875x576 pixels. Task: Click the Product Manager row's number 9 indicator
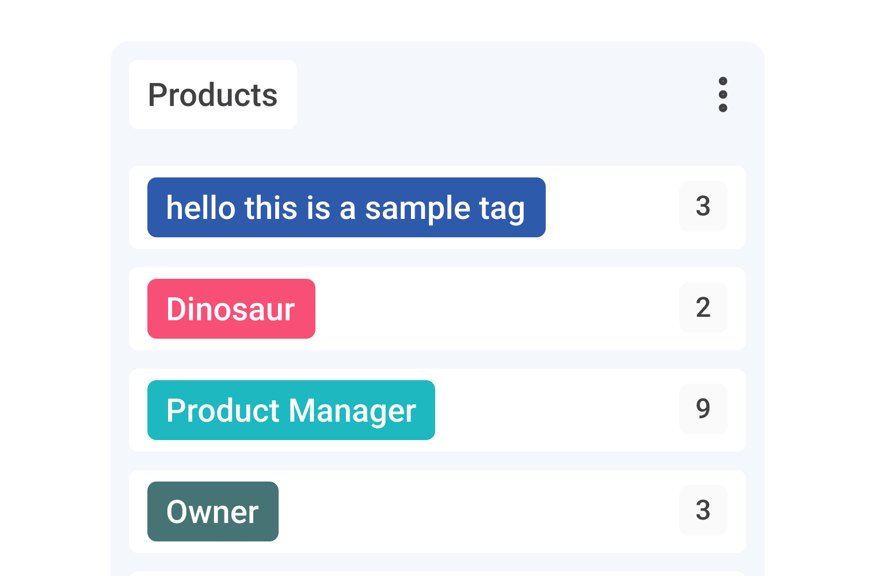click(703, 409)
